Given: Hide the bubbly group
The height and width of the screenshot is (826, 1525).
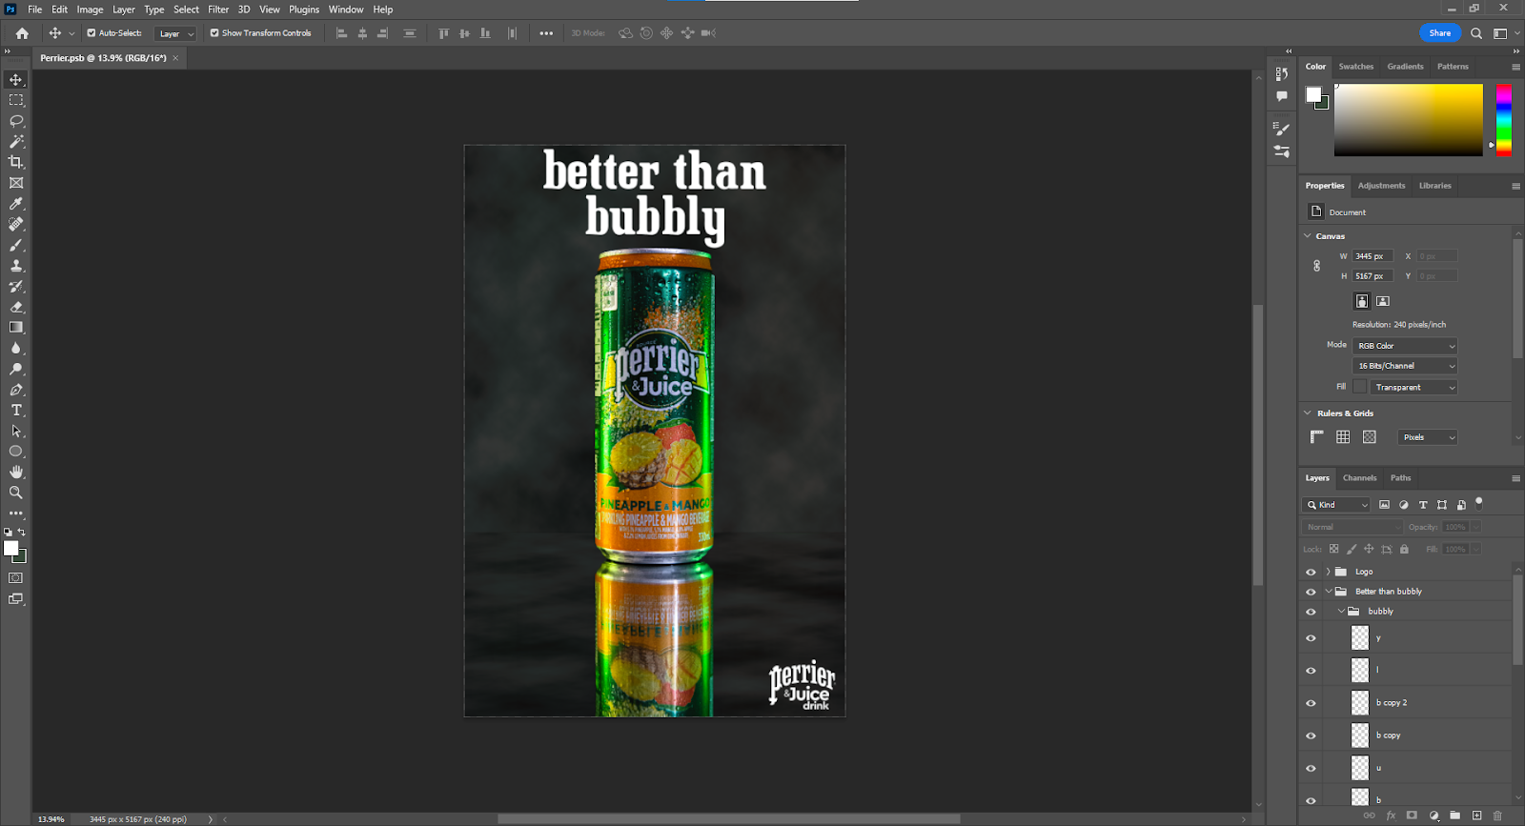Looking at the screenshot, I should 1311,612.
